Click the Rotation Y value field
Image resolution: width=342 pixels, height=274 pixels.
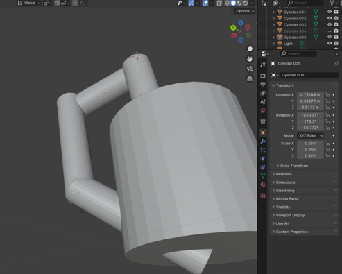[310, 121]
